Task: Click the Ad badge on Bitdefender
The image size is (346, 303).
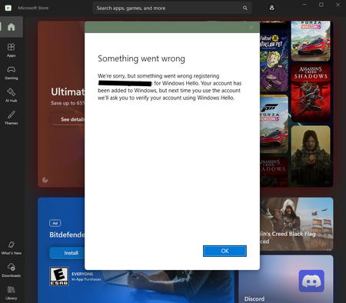Action: point(55,223)
